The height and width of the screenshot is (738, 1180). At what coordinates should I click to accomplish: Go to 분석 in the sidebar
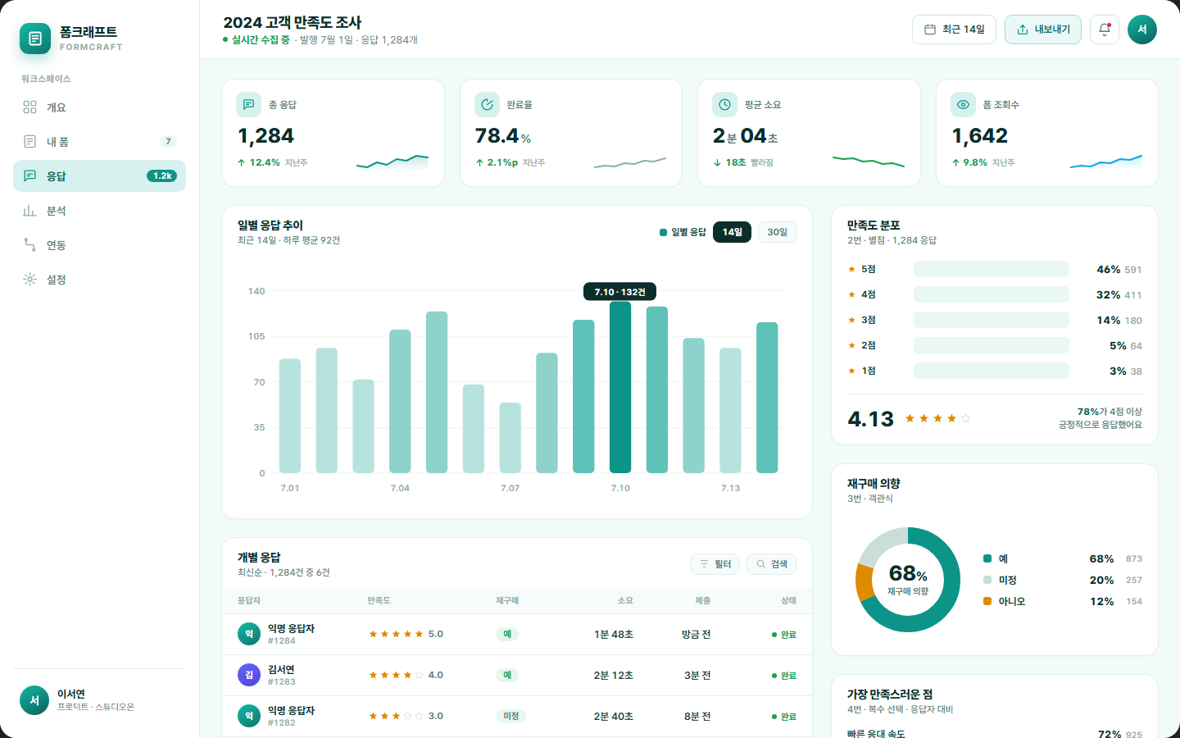coord(99,211)
